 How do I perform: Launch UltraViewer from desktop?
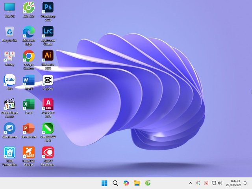click(x=9, y=130)
